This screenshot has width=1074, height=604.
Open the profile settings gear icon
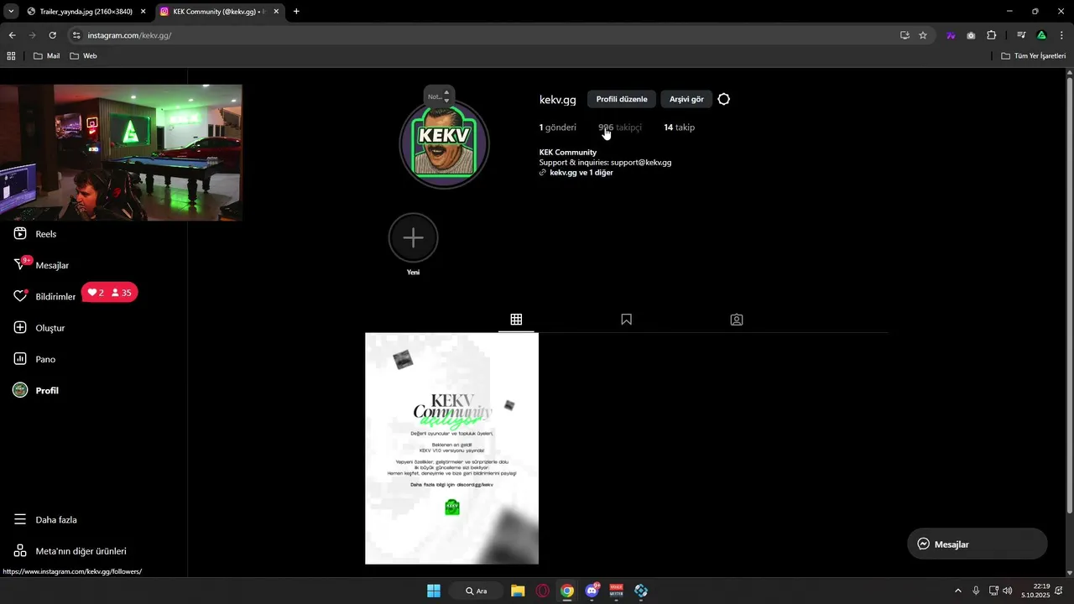(x=724, y=99)
